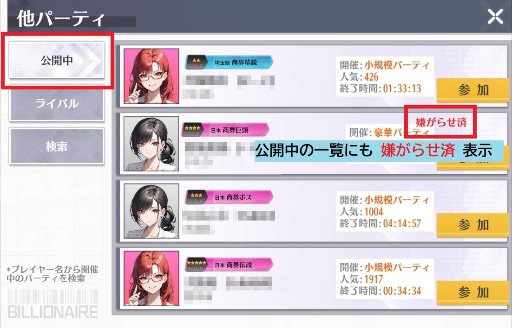
Task: Open the 検索 tab
Action: coord(57,146)
